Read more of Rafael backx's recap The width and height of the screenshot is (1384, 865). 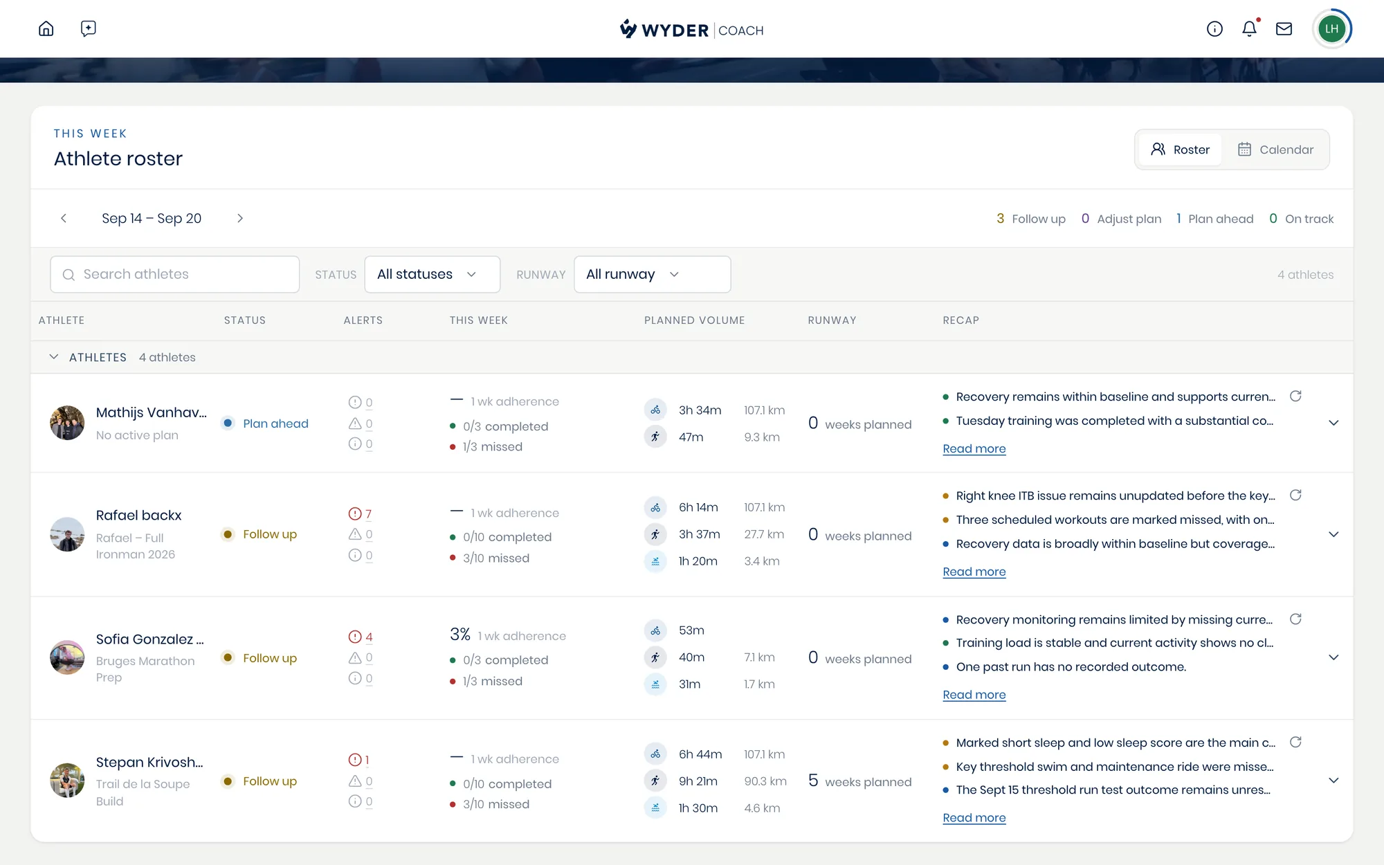click(x=974, y=572)
